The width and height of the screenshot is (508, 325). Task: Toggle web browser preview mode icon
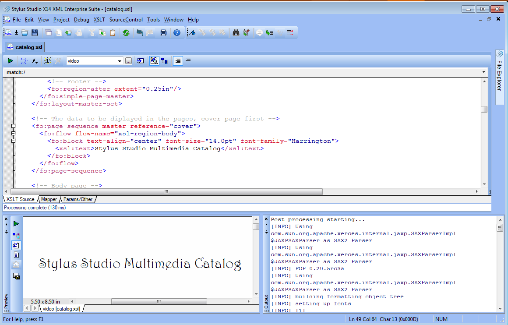point(16,245)
